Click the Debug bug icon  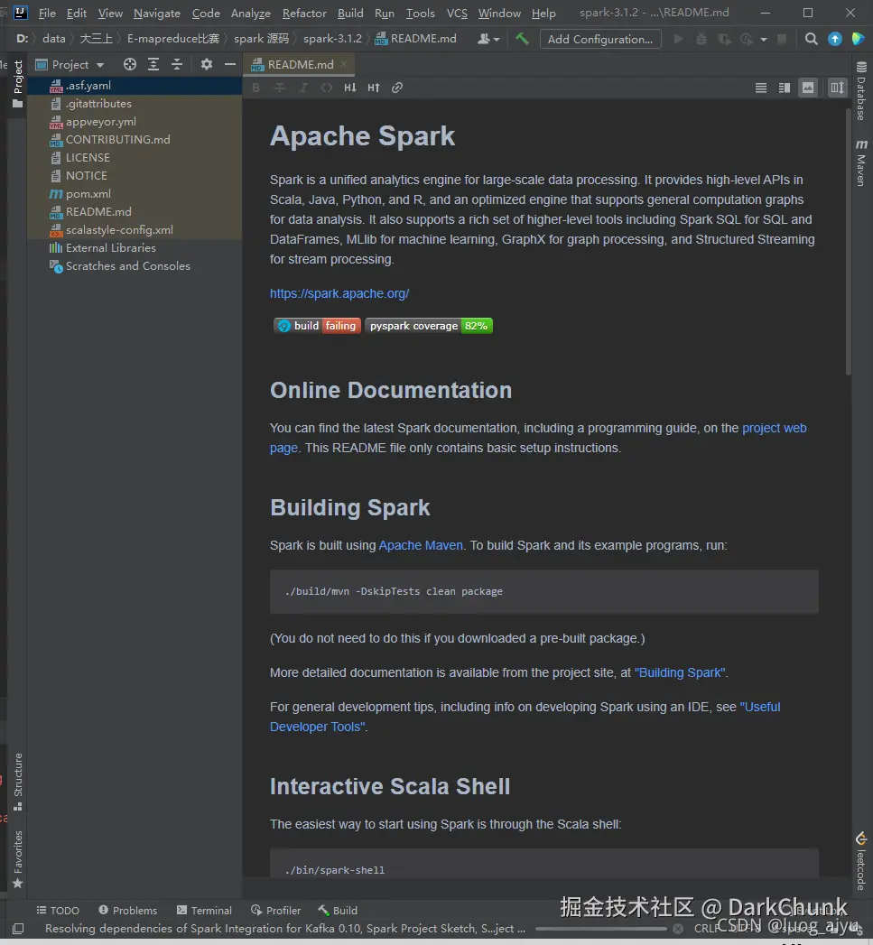[x=701, y=39]
